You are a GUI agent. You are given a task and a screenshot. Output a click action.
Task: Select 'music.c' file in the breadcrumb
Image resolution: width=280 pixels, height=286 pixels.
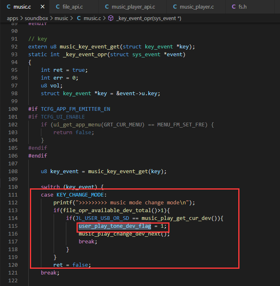click(x=92, y=18)
